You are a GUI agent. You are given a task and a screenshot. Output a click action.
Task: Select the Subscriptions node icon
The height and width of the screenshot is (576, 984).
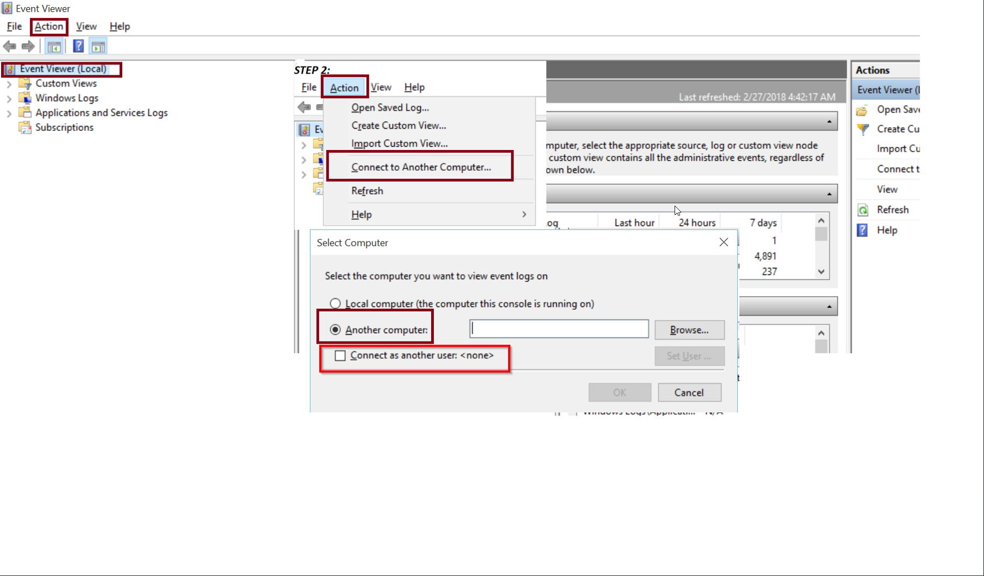point(25,127)
